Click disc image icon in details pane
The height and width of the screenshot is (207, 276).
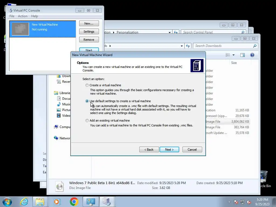[x=60, y=186]
